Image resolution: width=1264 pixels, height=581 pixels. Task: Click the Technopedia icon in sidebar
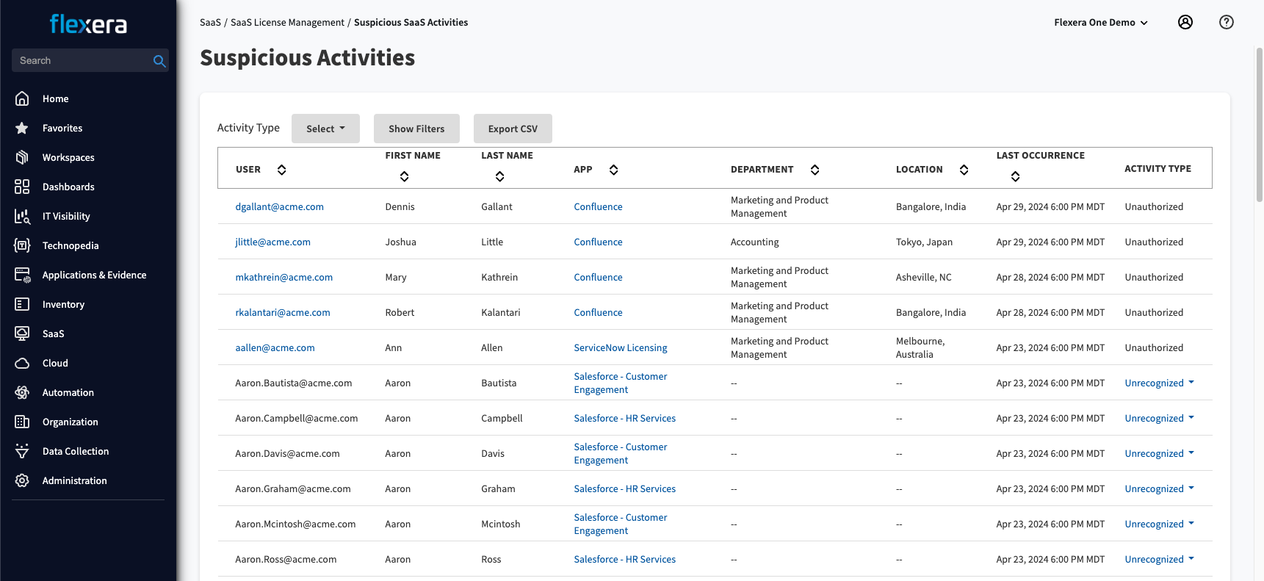22,245
